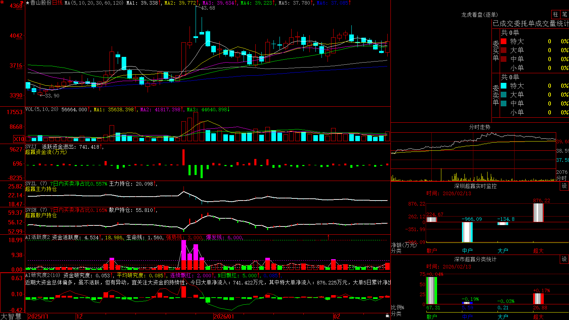Click the tall red SVZJ inflow bar
This screenshot has width=569, height=320.
point(184,157)
